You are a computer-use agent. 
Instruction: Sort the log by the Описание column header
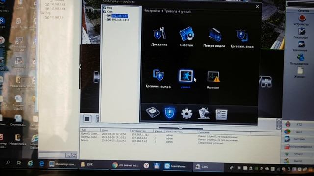point(223,132)
